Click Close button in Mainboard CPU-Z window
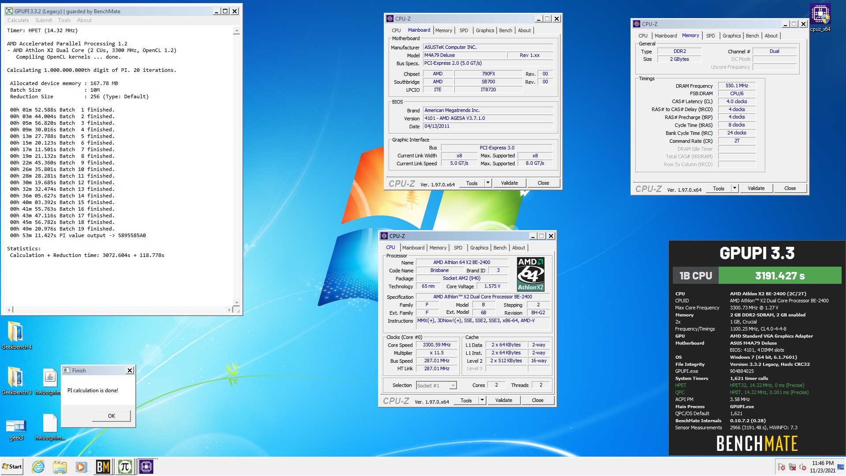Screen dimensions: 846x476 click(x=543, y=183)
